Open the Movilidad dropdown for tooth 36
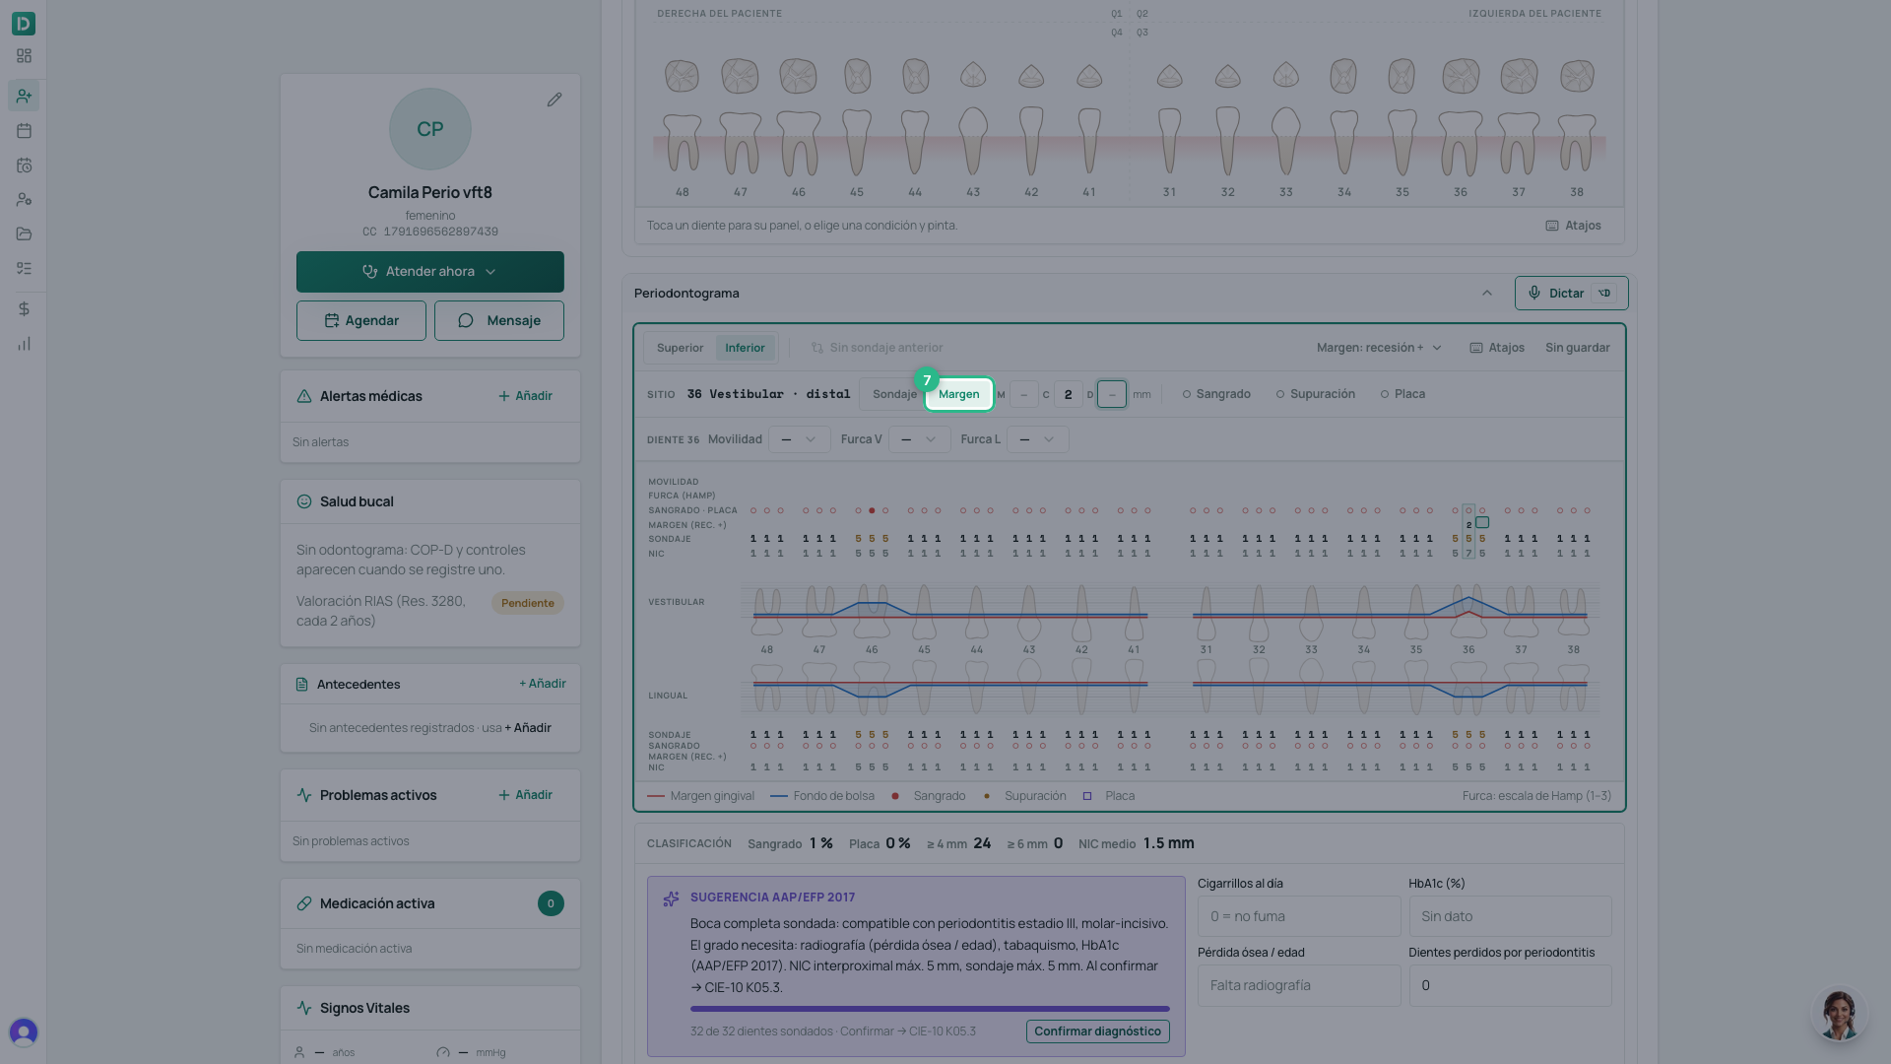Viewport: 1891px width, 1064px height. (x=799, y=439)
